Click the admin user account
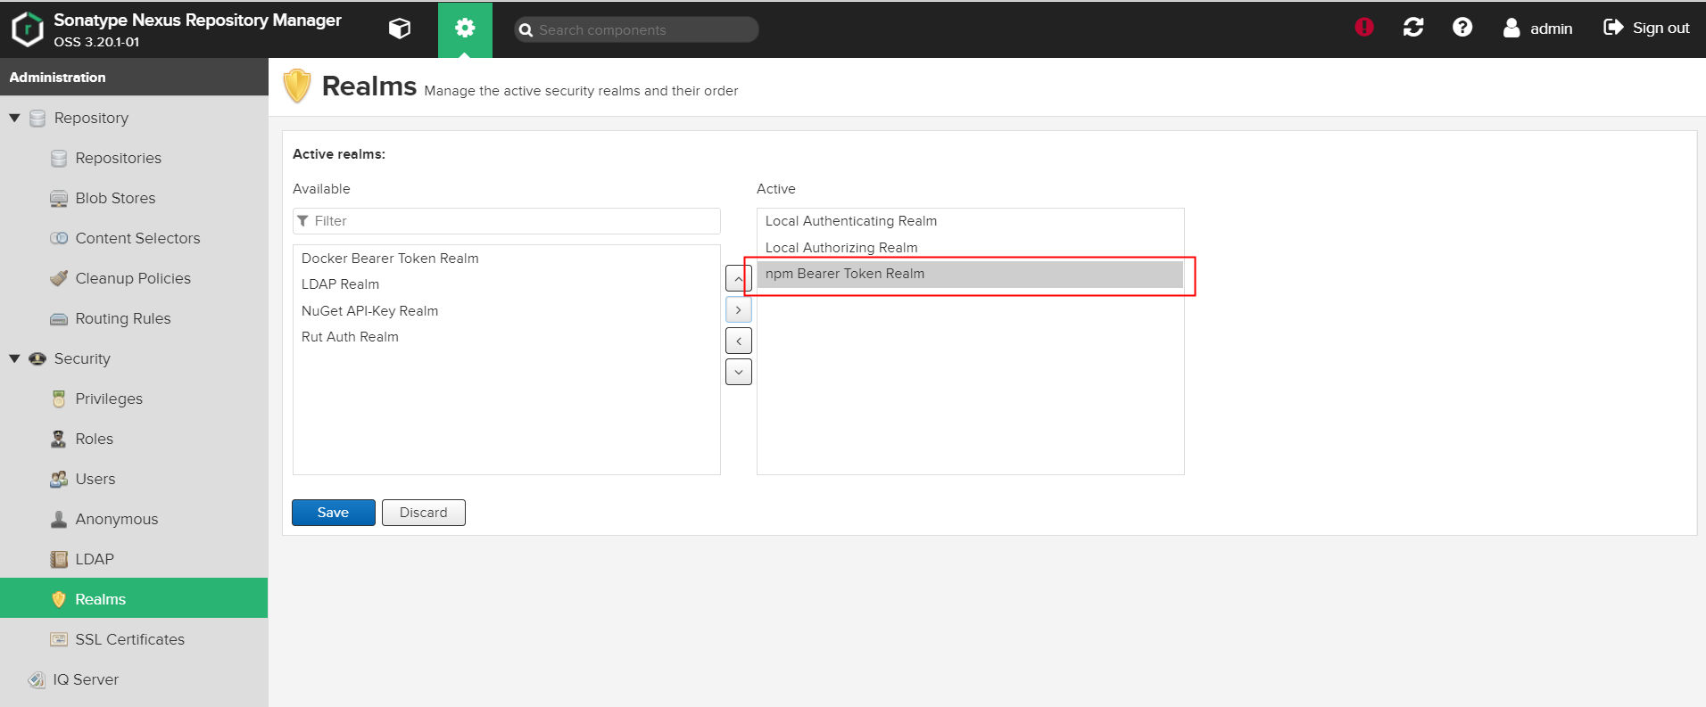1706x707 pixels. tap(1537, 29)
